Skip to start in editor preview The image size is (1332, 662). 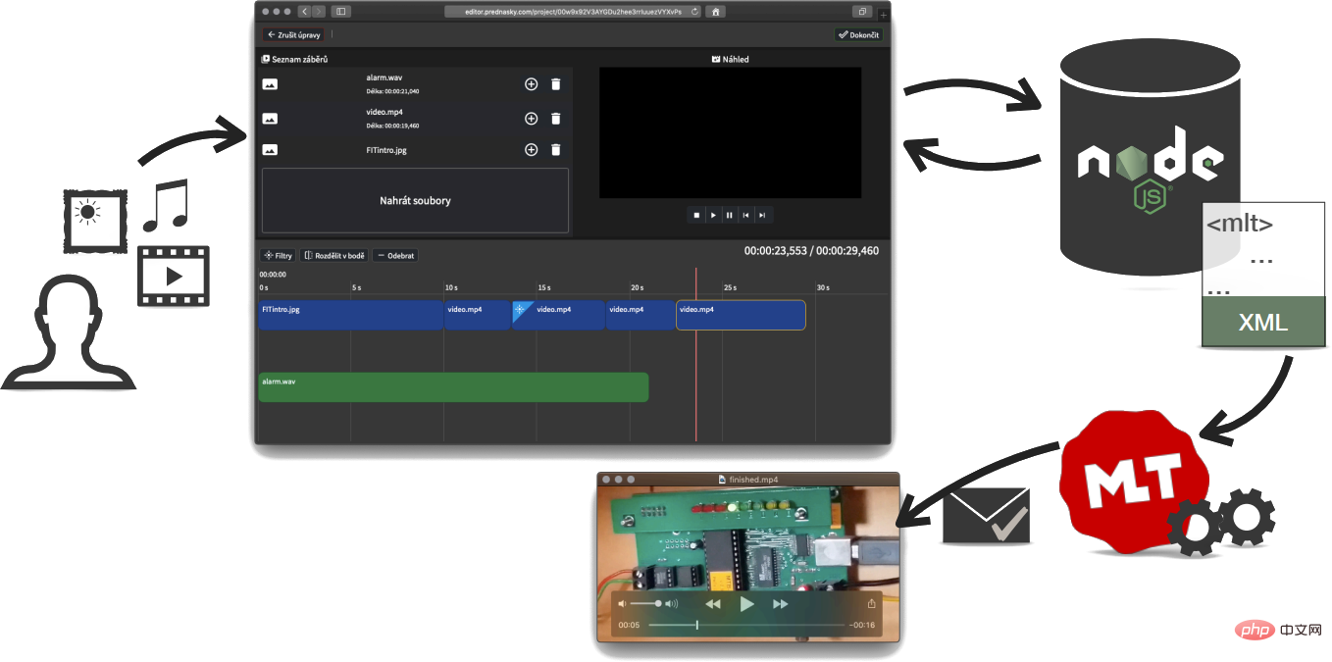[746, 215]
